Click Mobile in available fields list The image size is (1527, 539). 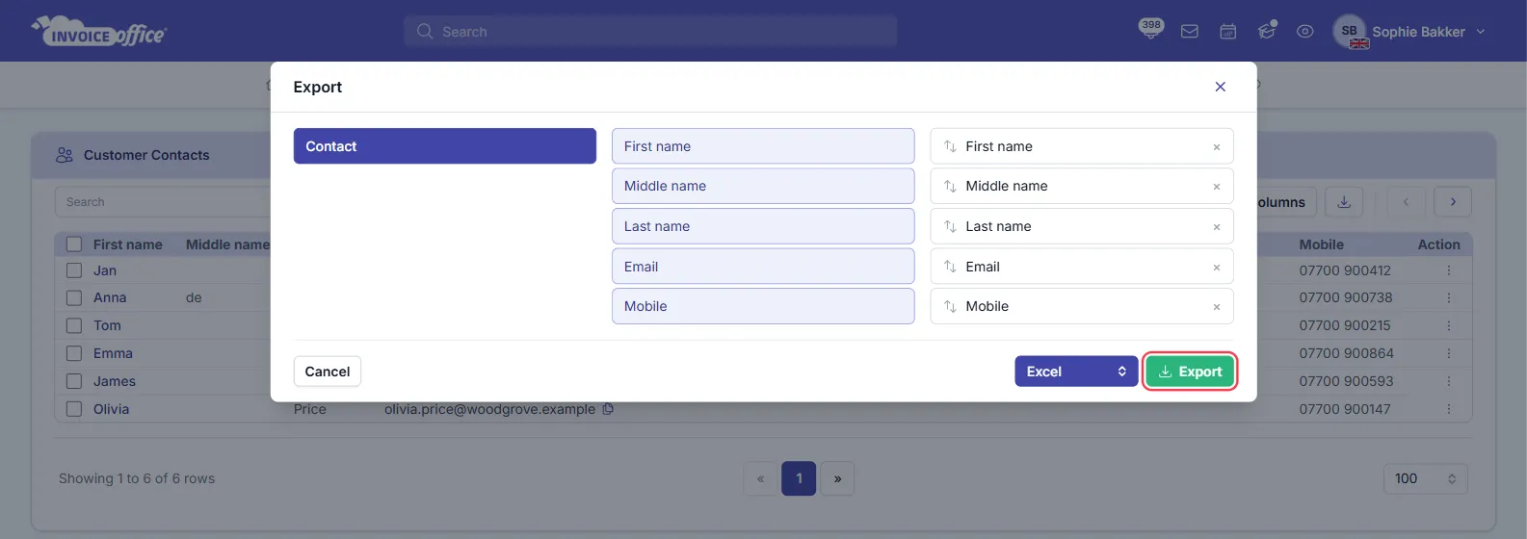(763, 306)
